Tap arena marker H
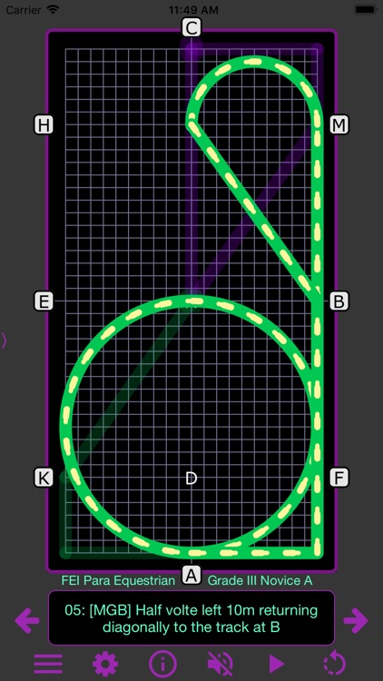The height and width of the screenshot is (681, 383). coord(44,125)
